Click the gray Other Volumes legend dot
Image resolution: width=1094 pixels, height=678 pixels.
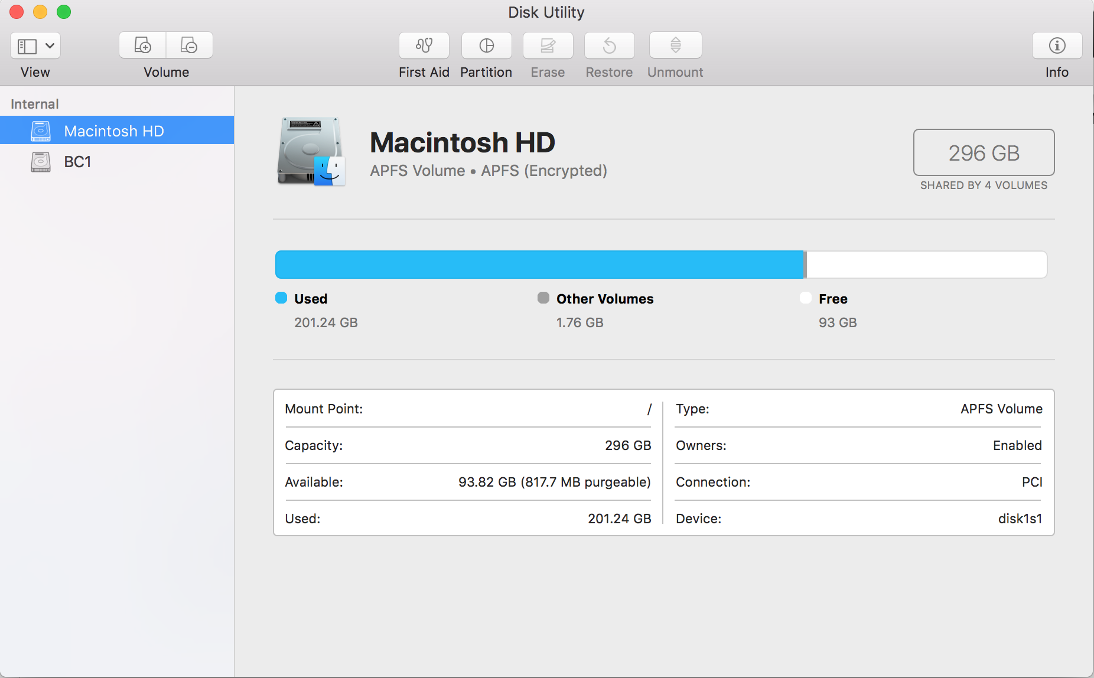[x=543, y=298]
